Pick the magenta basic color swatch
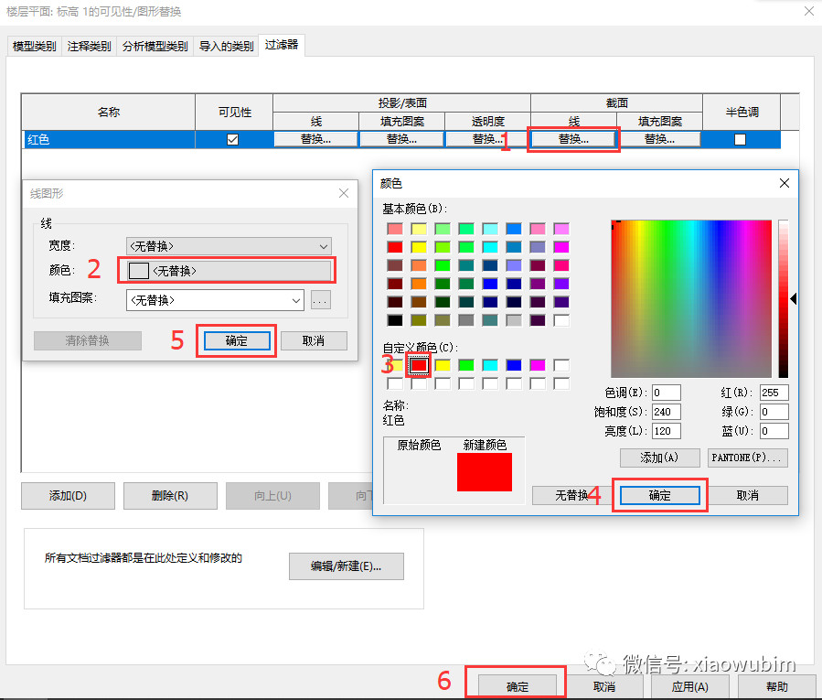This screenshot has height=700, width=822. tap(561, 247)
